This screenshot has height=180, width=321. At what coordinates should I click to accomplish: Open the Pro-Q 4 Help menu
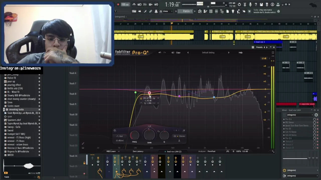coord(240,52)
